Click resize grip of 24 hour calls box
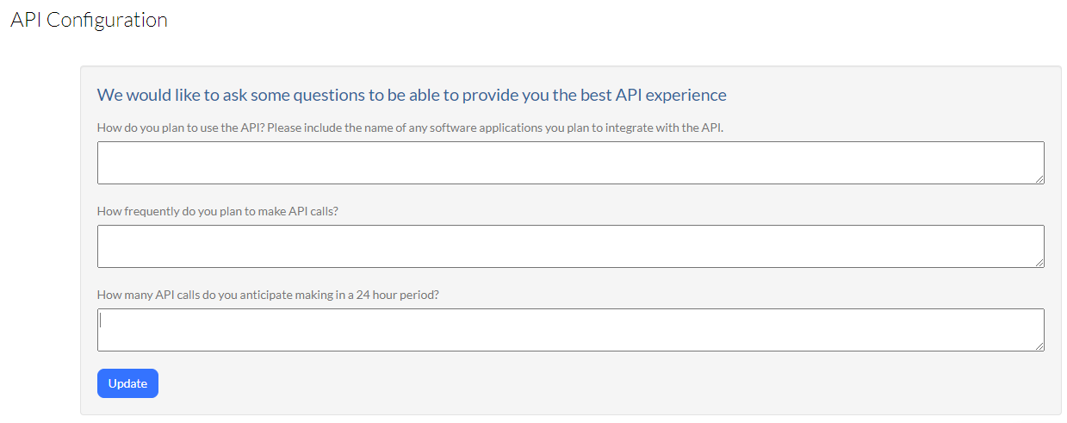Viewport: 1067px width, 423px height. click(x=1039, y=346)
